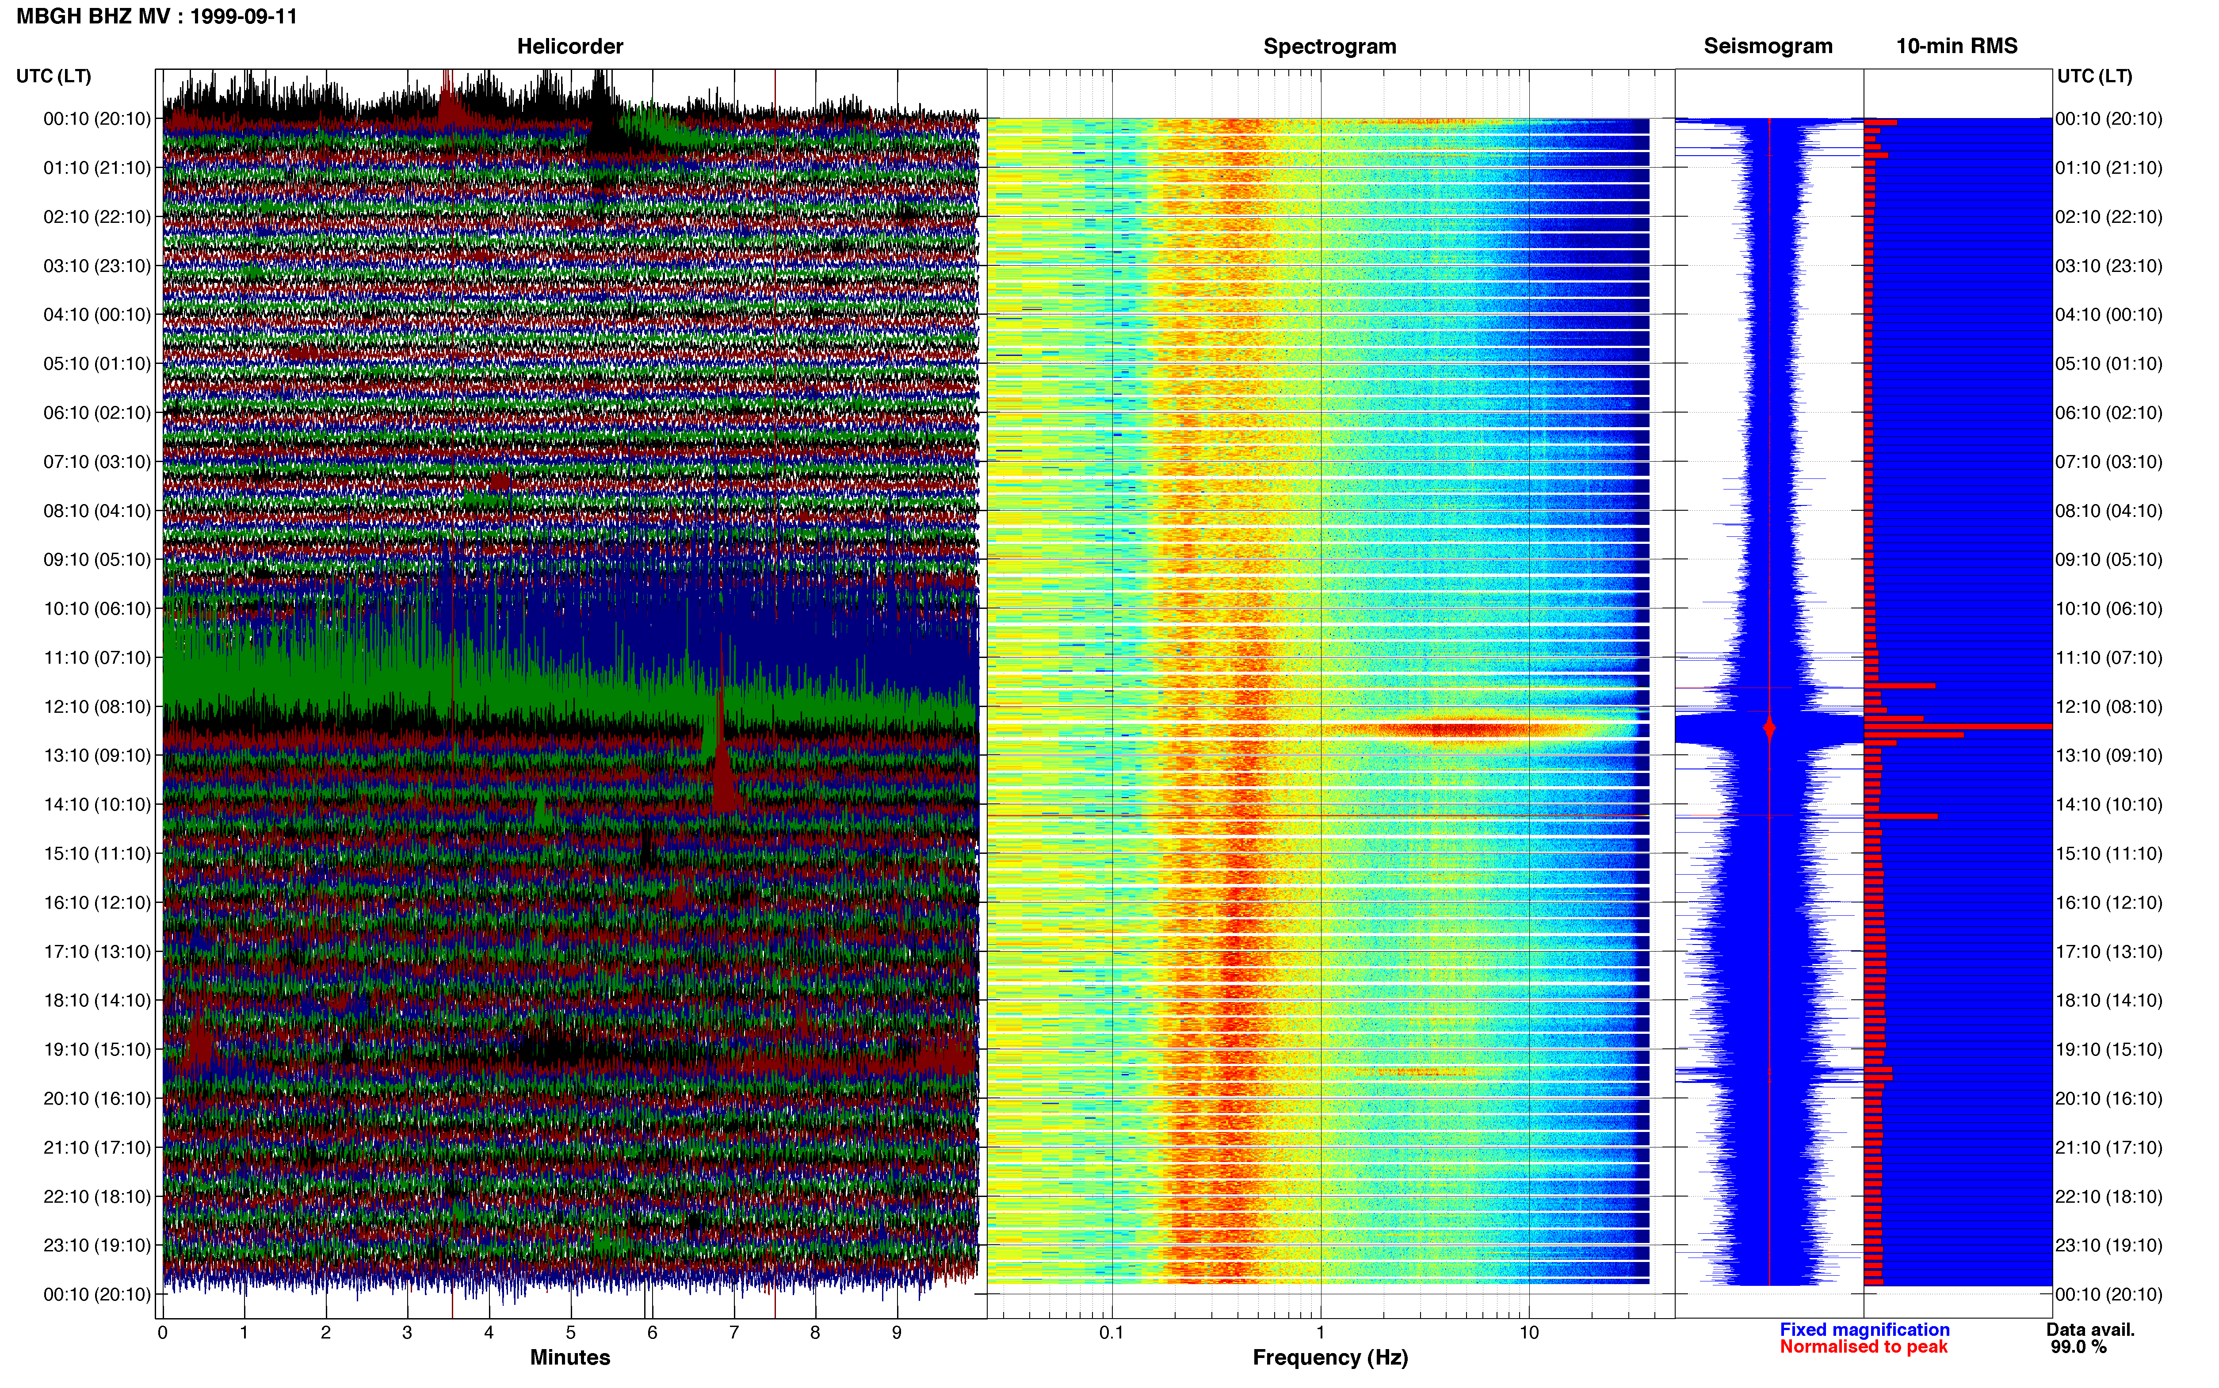Click minute tick 9 on Helicorder axis
This screenshot has width=2219, height=1388.
[897, 1332]
